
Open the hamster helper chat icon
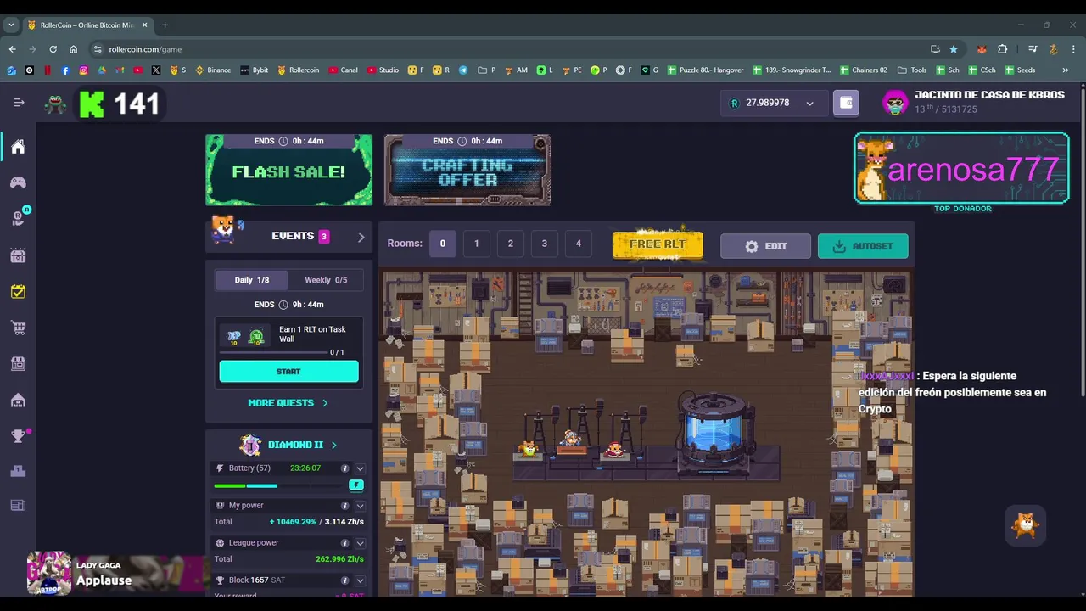tap(1026, 526)
